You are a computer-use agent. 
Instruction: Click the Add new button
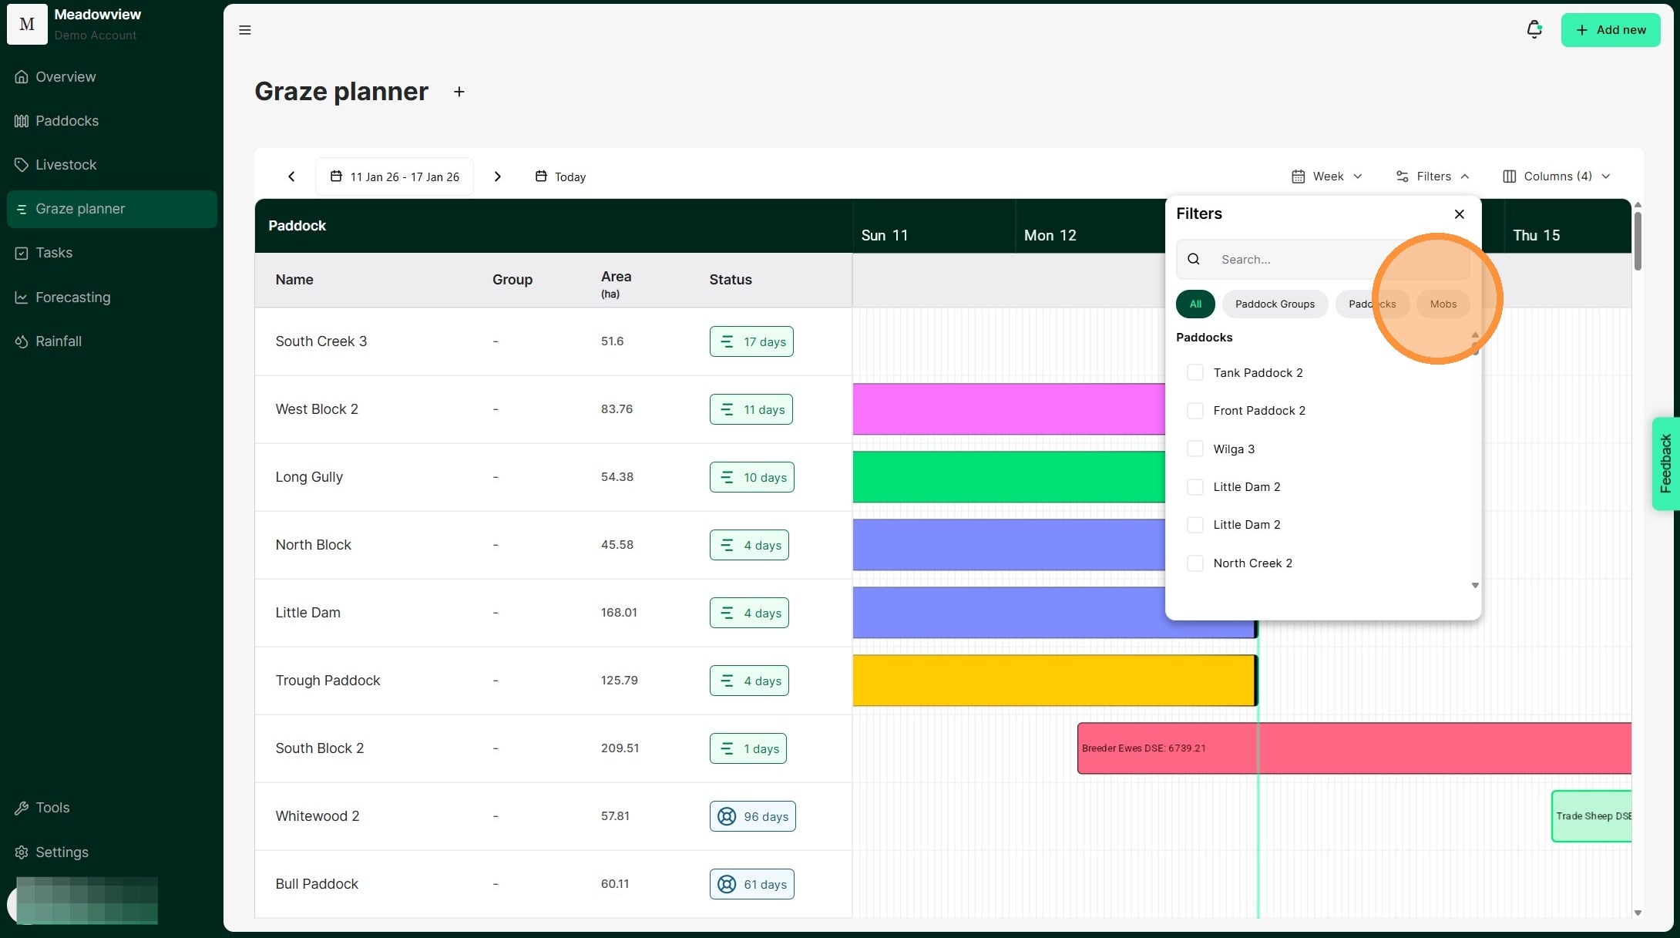[x=1610, y=30]
